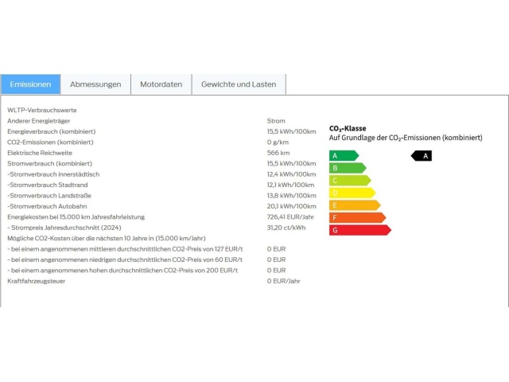Viewport: 509px width, 382px height.
Task: Open the Motordaten tab
Action: tap(161, 84)
